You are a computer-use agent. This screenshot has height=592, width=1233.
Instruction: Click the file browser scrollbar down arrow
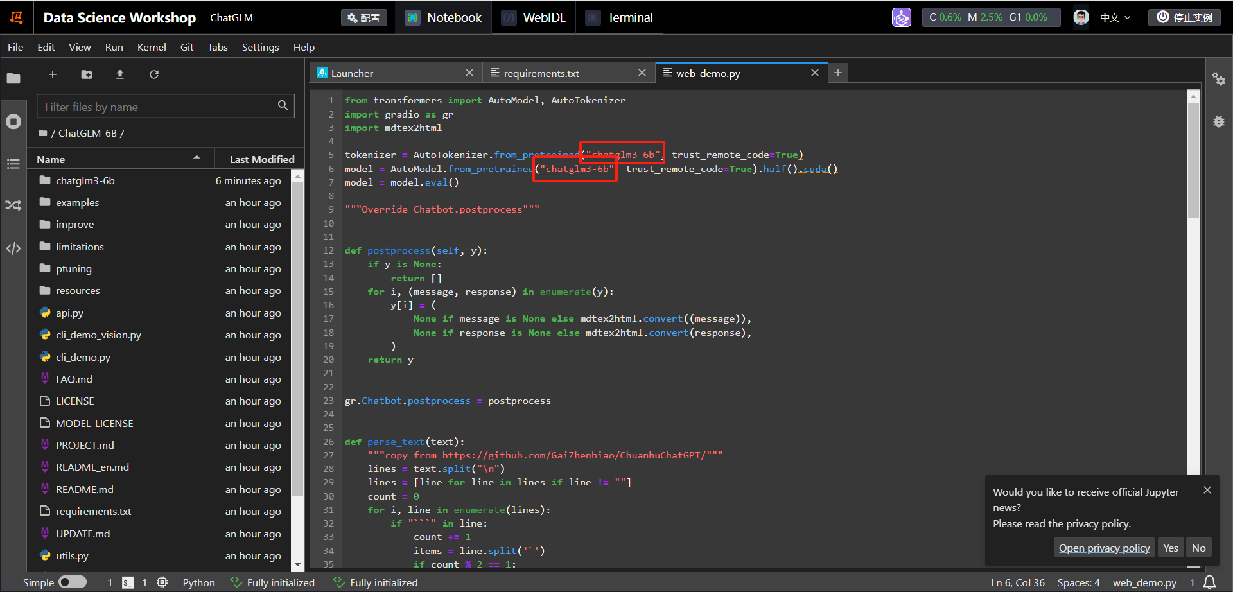click(x=297, y=564)
